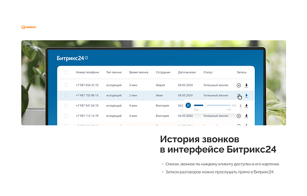This screenshot has height=196, width=307.
Task: Sort by Статус column header
Action: [208, 72]
